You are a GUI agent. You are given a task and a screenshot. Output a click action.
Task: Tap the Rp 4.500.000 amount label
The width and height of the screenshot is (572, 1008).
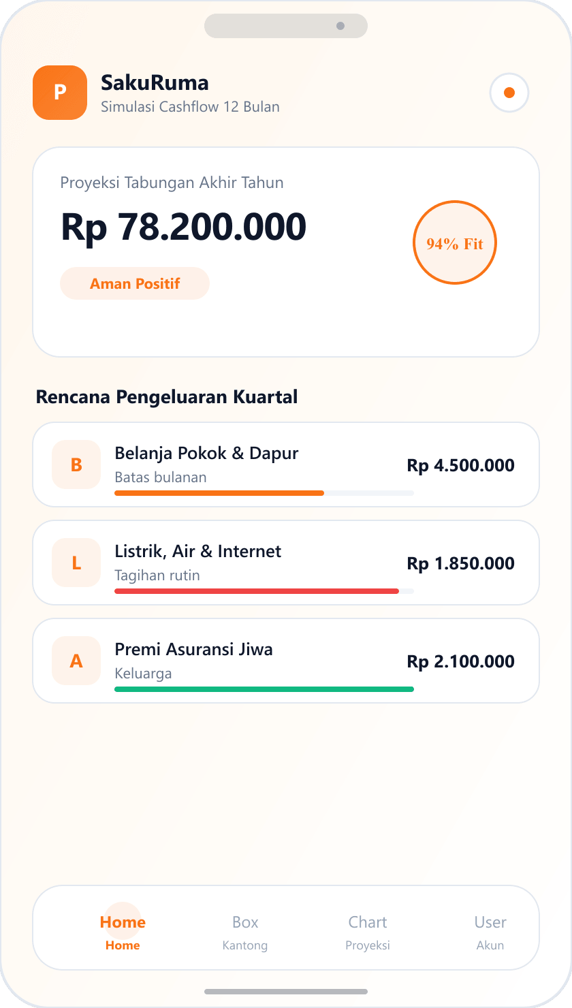pyautogui.click(x=461, y=466)
